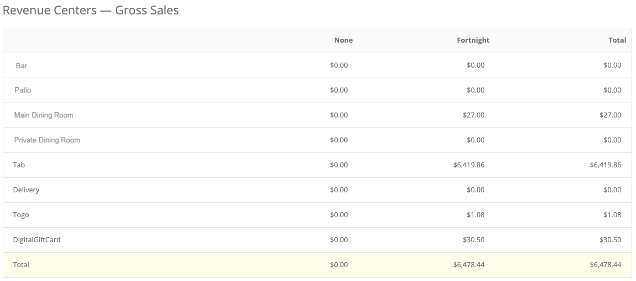Click the Fortnight total $6,478.44 in bottom row
This screenshot has height=281, width=636.
[x=468, y=265]
